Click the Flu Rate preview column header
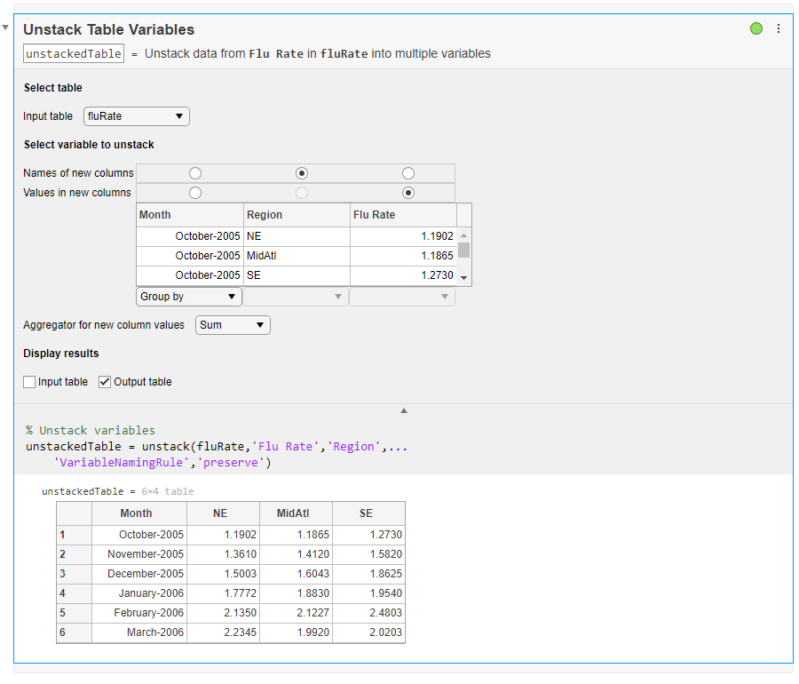The height and width of the screenshot is (684, 799). coord(403,215)
